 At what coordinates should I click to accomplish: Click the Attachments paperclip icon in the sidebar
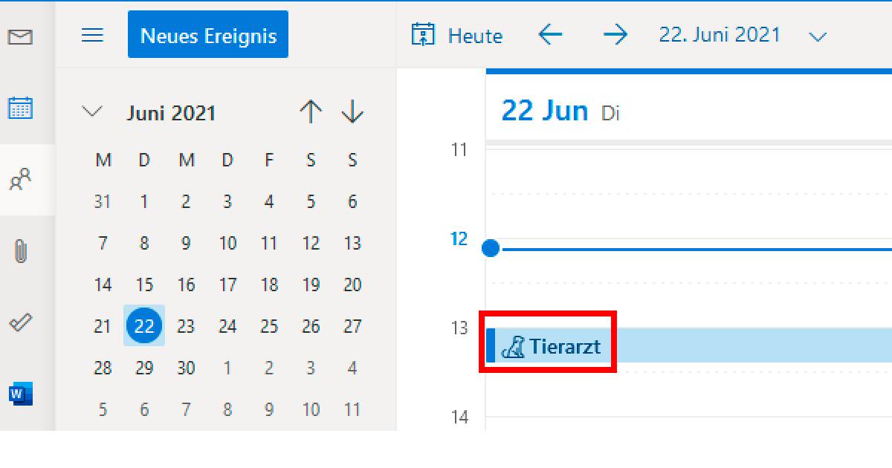click(x=21, y=250)
